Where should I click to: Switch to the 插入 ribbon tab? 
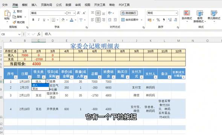[x=34, y=5]
